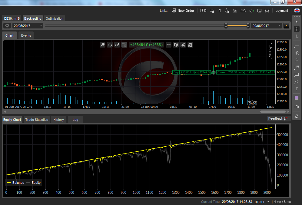Change the panel layout icon
This screenshot has width=302, height=205.
259,11
